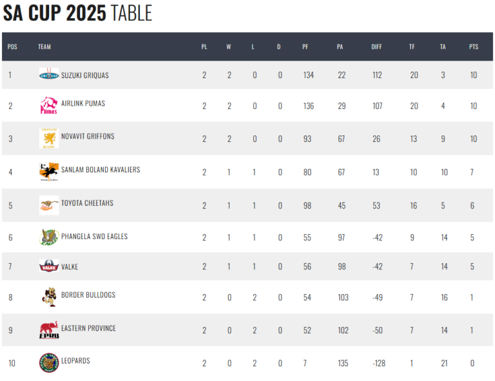Click the DIFF column header
Image resolution: width=495 pixels, height=381 pixels.
point(376,46)
